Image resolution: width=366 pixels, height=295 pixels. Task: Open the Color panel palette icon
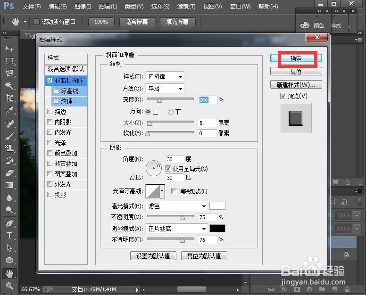tap(305, 25)
